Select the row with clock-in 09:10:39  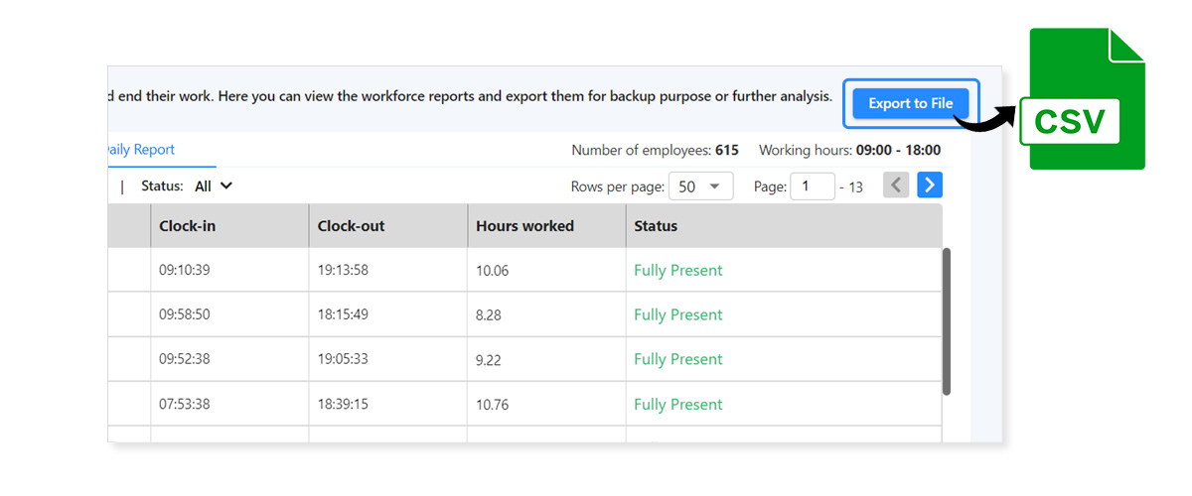click(185, 271)
